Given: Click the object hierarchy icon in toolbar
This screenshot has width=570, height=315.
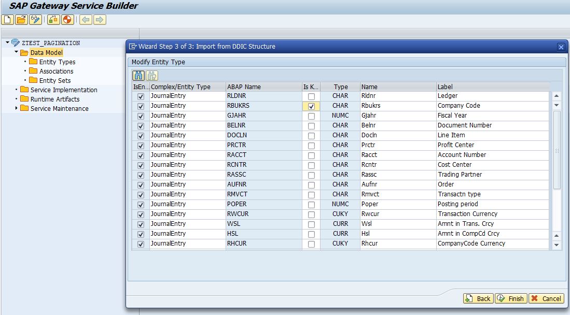Looking at the screenshot, I should (x=53, y=20).
